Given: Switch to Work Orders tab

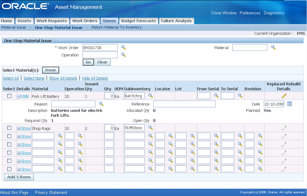Looking at the screenshot, I should click(x=85, y=21).
